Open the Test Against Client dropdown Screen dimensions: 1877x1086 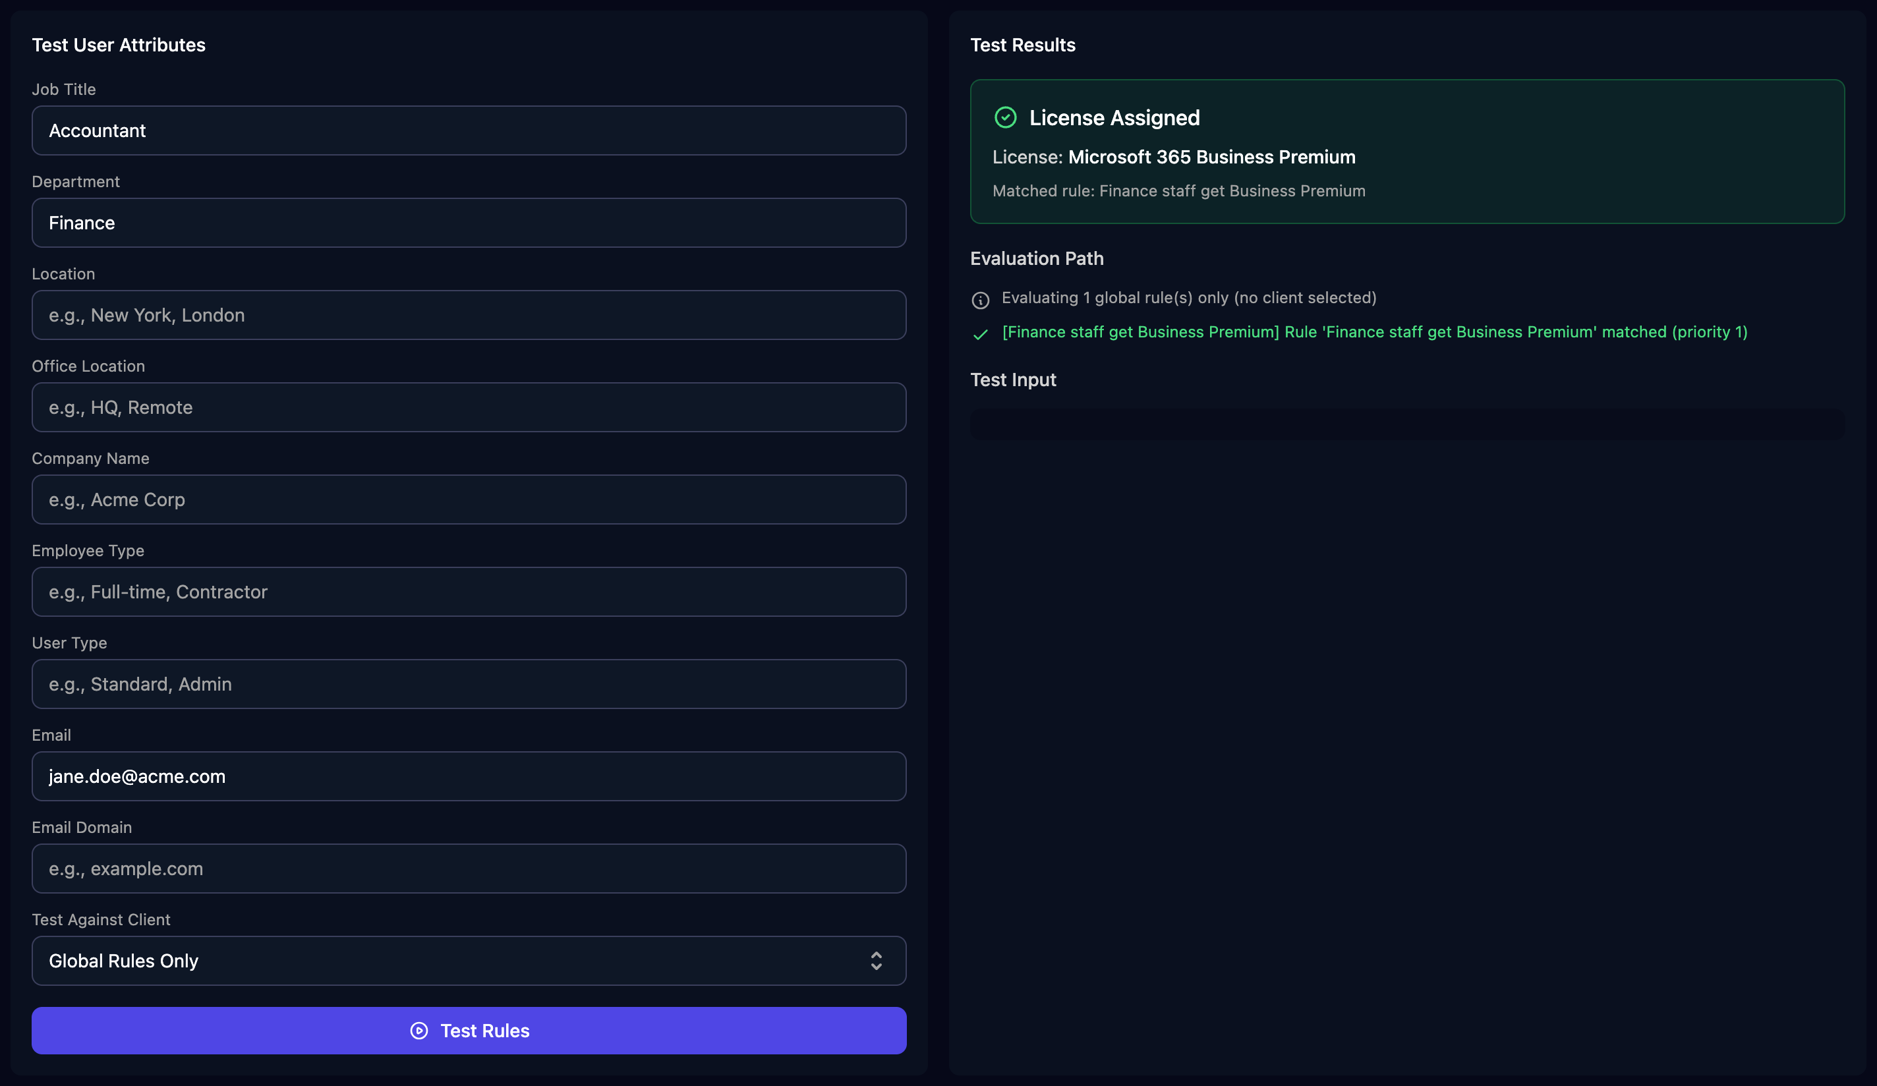pos(469,961)
